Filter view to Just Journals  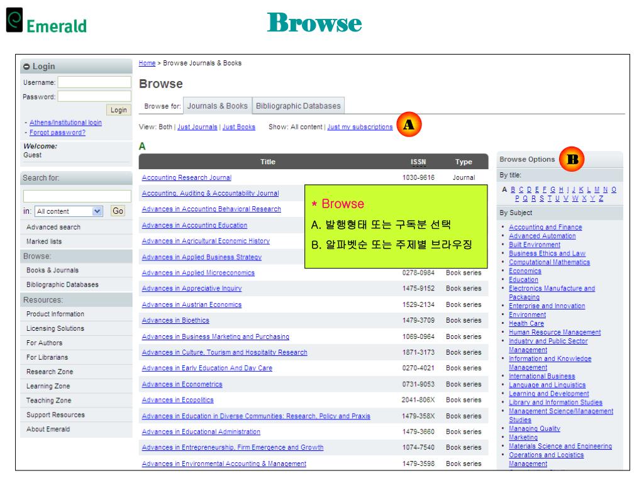coord(197,127)
